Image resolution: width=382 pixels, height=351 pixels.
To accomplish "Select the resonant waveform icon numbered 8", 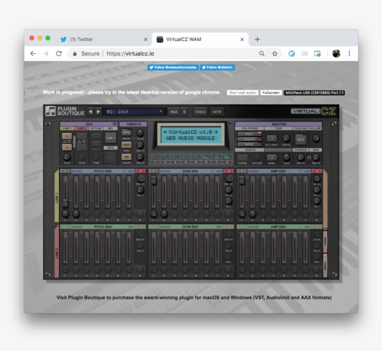I will tap(227, 158).
